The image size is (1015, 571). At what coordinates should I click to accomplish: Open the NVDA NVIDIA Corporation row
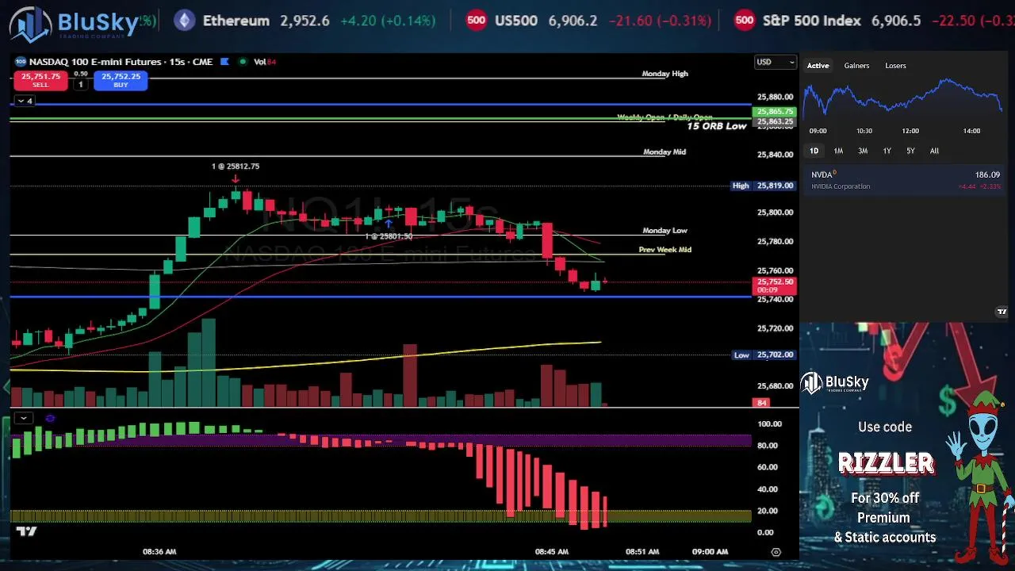point(905,180)
